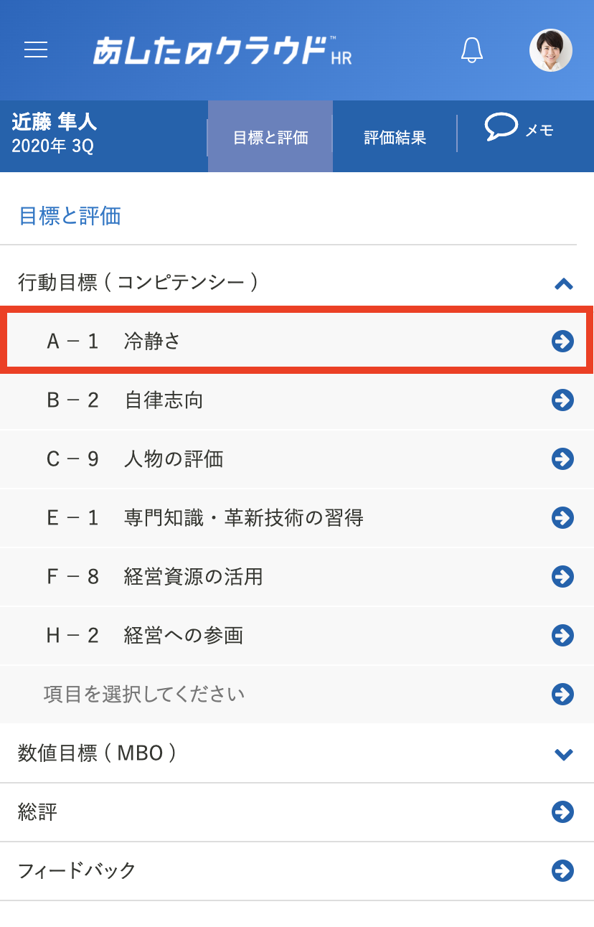Viewport: 594px width, 927px height.
Task: Open E－1 専門知識・革新技術の習得 item
Action: point(297,518)
